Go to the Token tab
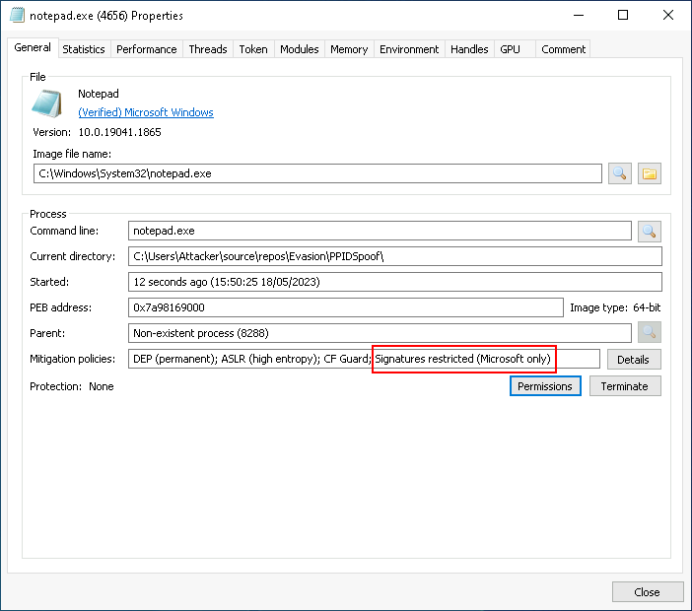This screenshot has height=611, width=692. click(253, 49)
